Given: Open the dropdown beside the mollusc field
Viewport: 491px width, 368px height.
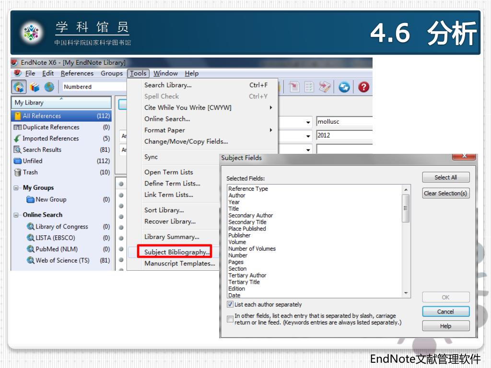Looking at the screenshot, I should click(x=308, y=122).
